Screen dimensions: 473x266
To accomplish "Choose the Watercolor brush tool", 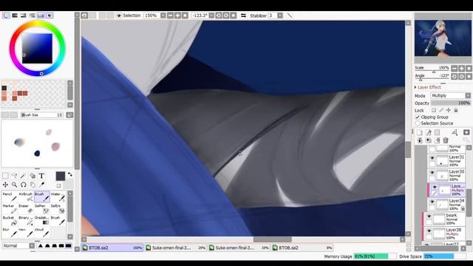I will 58,197.
